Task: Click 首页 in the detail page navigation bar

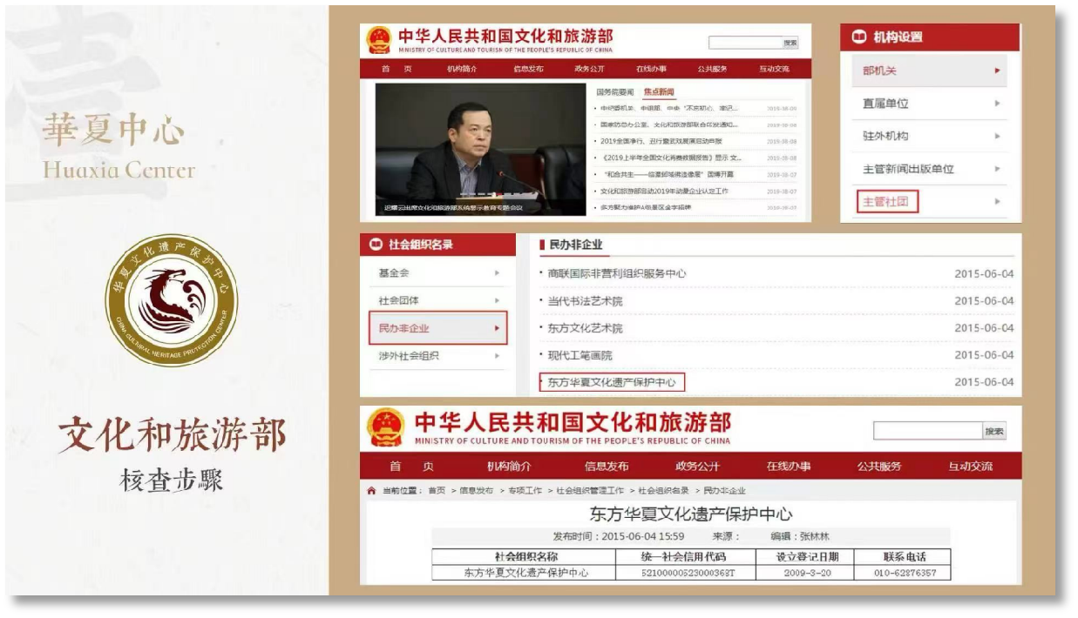Action: coord(410,467)
